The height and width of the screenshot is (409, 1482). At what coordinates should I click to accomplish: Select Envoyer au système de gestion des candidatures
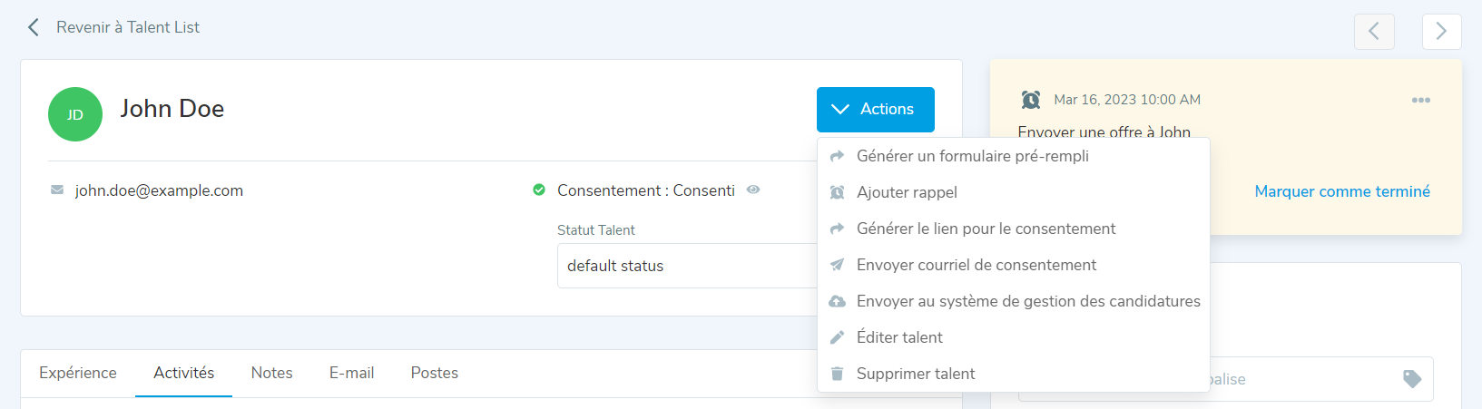point(1027,301)
